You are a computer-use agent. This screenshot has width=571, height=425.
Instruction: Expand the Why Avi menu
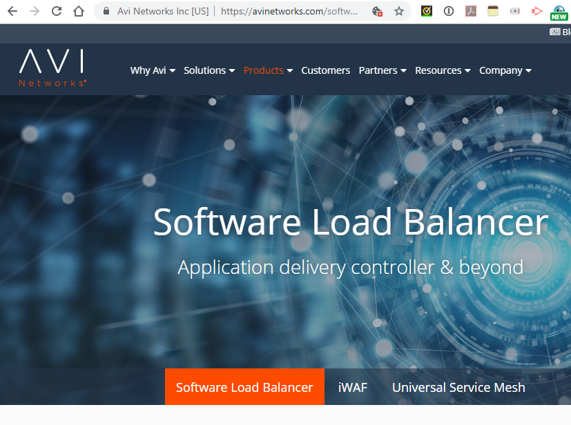(153, 70)
